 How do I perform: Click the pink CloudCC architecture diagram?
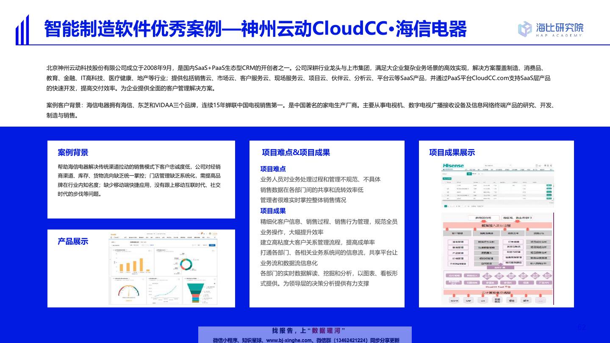(498, 259)
